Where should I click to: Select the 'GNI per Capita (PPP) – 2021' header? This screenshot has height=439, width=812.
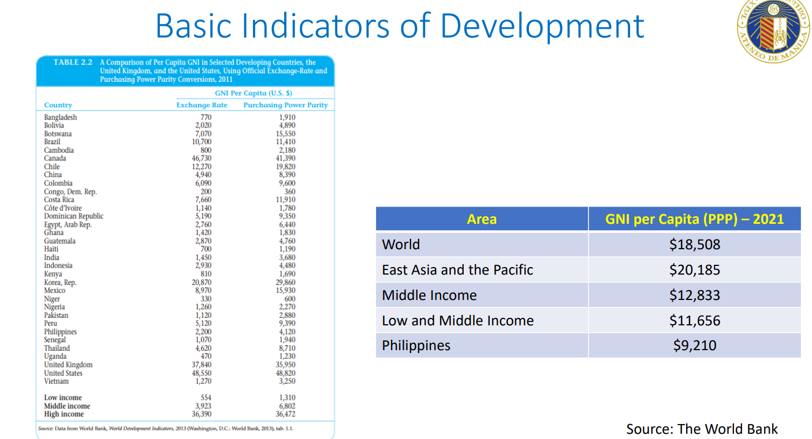point(694,219)
